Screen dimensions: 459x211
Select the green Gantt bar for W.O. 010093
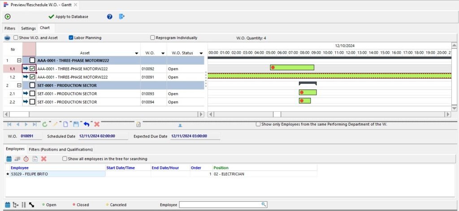(307, 92)
